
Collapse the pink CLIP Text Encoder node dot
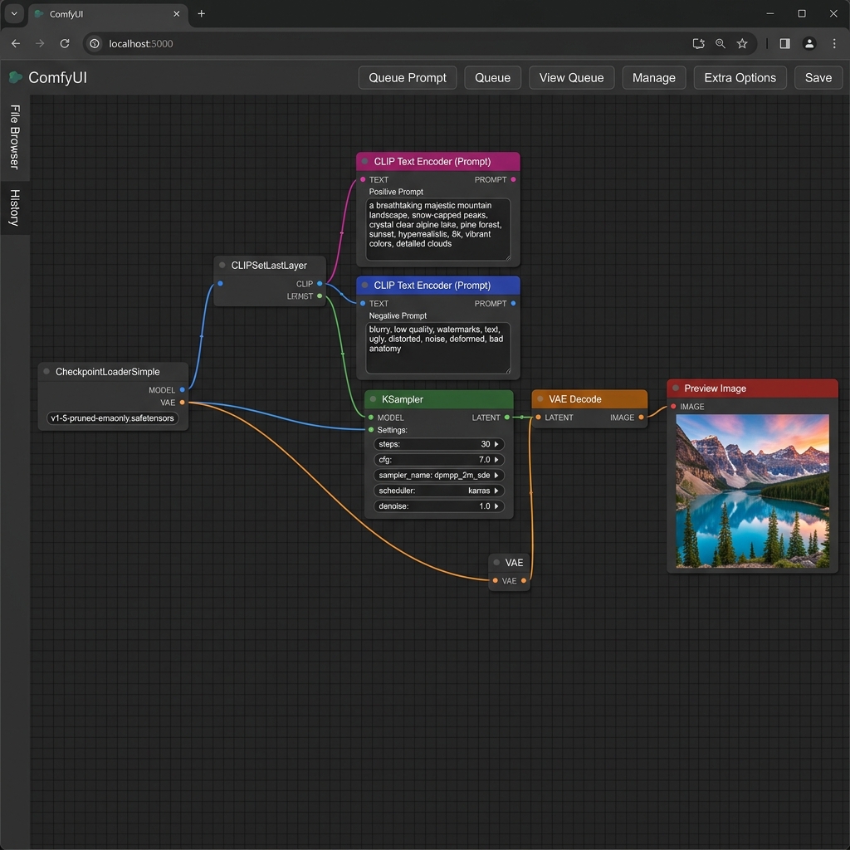point(365,162)
